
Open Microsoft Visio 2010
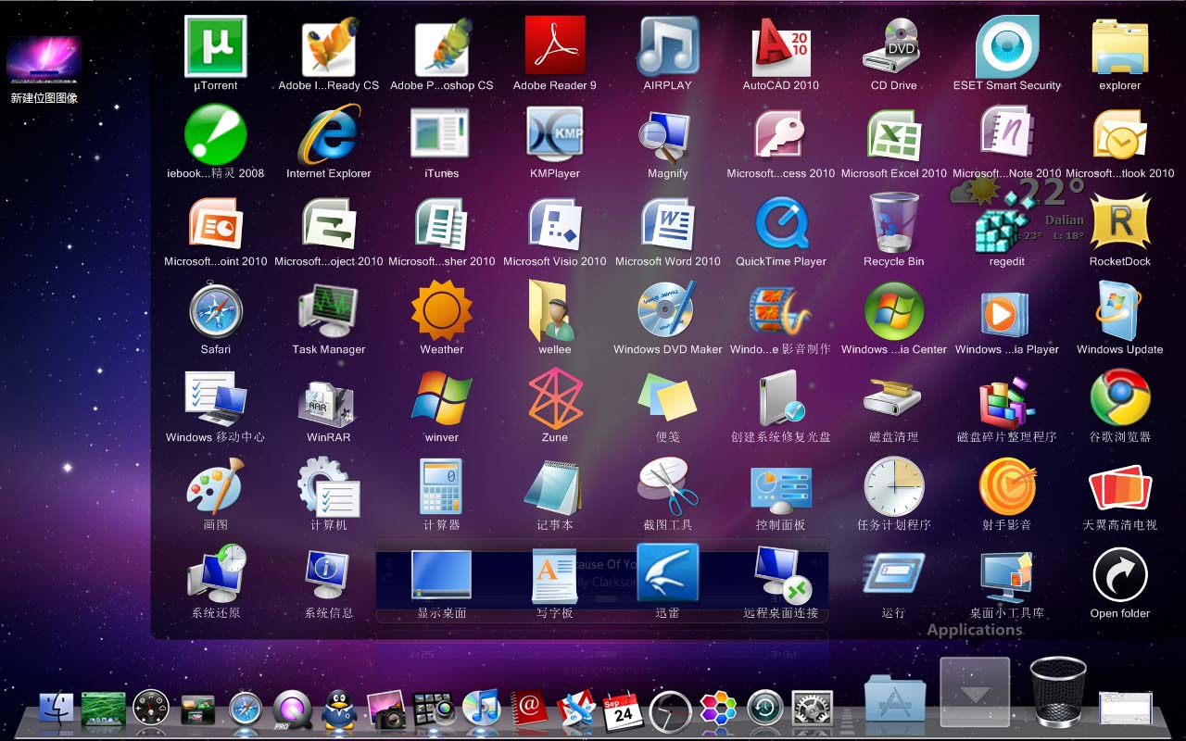[555, 222]
